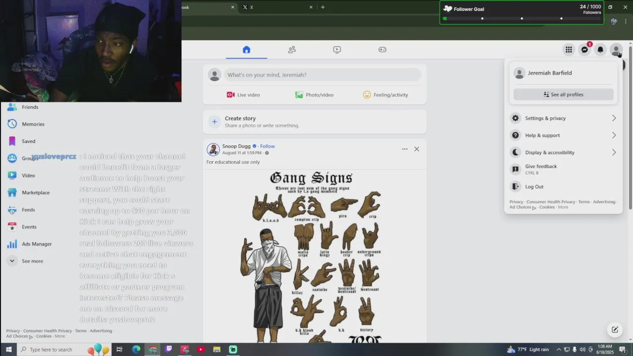
Task: Add a Feeling/activity to post
Action: point(386,95)
